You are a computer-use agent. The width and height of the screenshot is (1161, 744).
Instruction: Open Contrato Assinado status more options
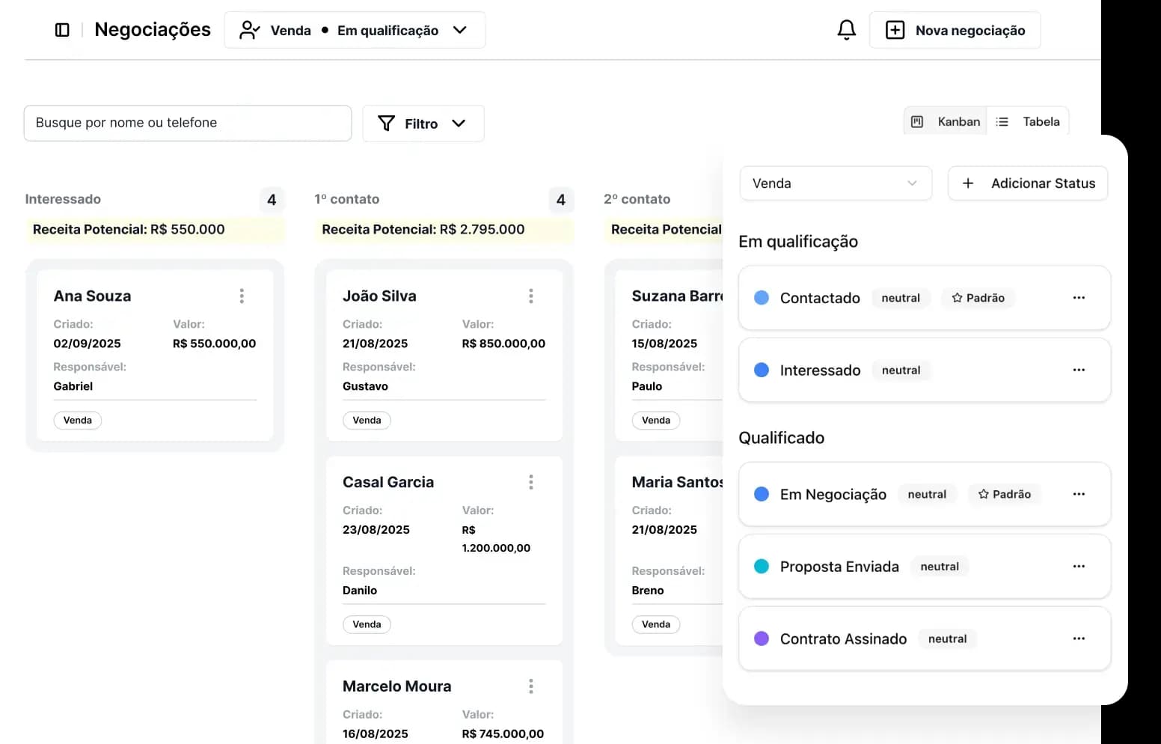tap(1079, 638)
